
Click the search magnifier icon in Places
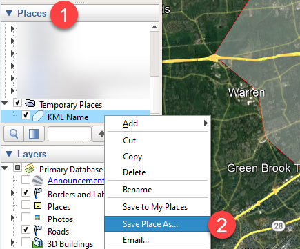(x=14, y=134)
